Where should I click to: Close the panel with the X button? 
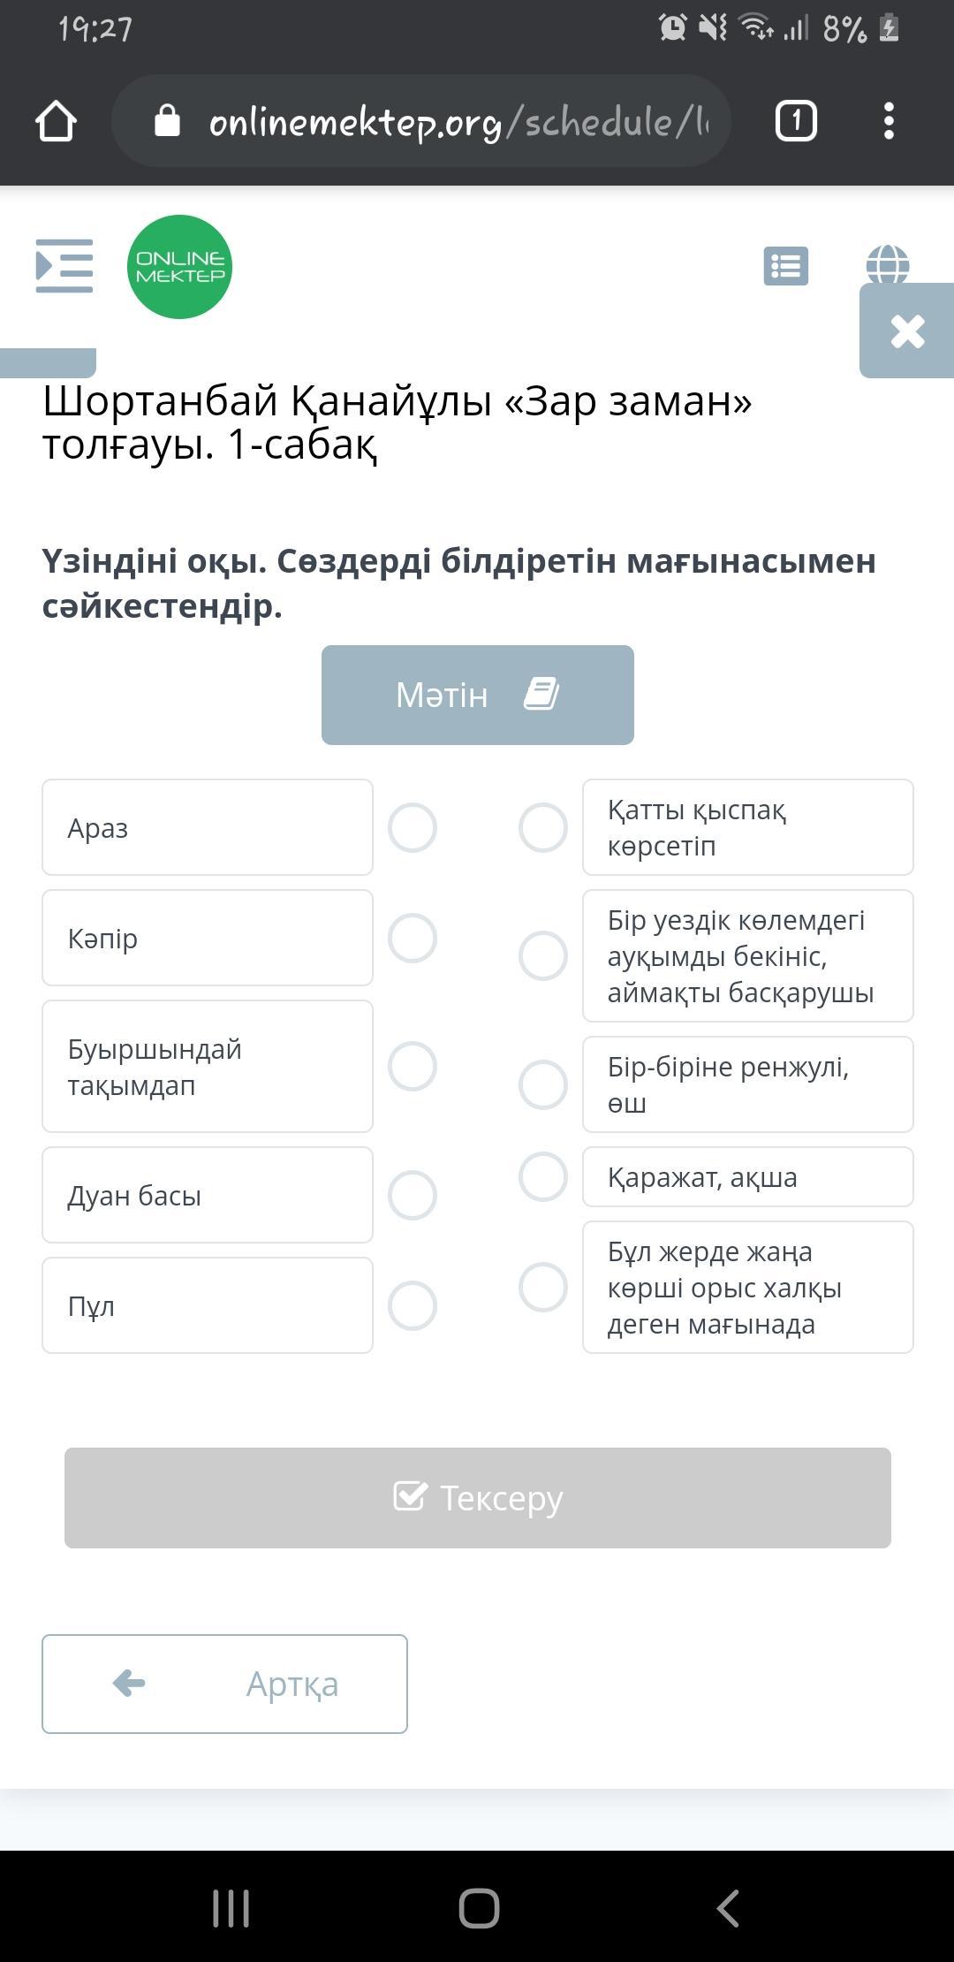[907, 331]
